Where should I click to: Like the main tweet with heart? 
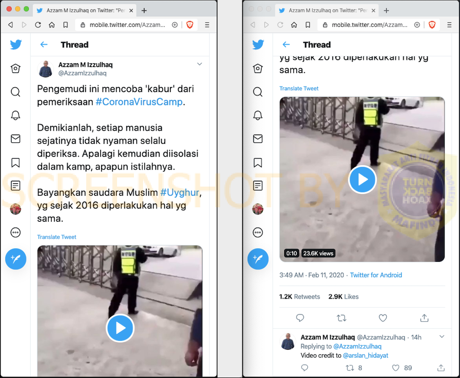point(383,318)
